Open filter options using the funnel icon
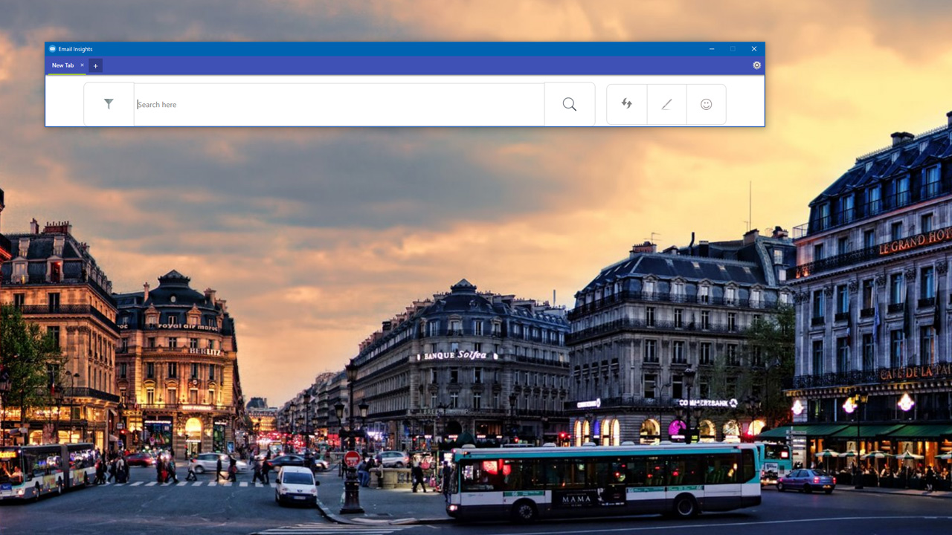Viewport: 952px width, 535px height. [109, 104]
